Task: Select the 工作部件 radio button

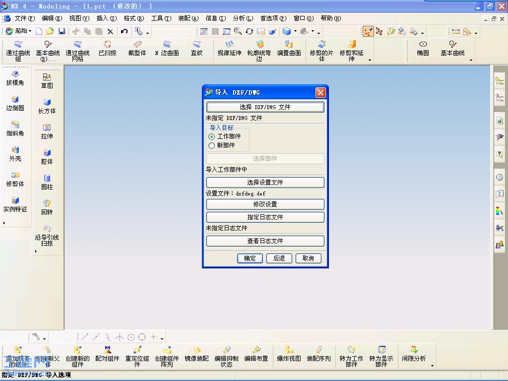Action: point(211,137)
